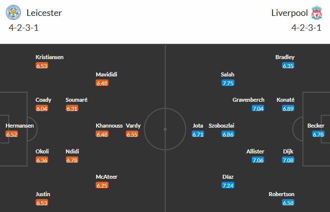Image resolution: width=330 pixels, height=212 pixels.
Task: Select Kristiansen's player name
Action: (x=50, y=57)
